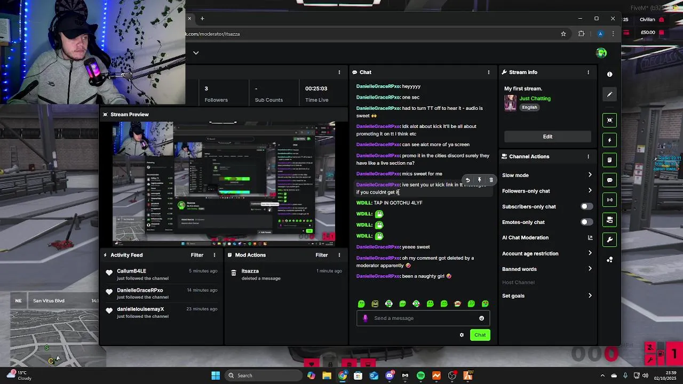This screenshot has width=683, height=384.
Task: Click the collapse chevron below address bar
Action: (x=196, y=53)
